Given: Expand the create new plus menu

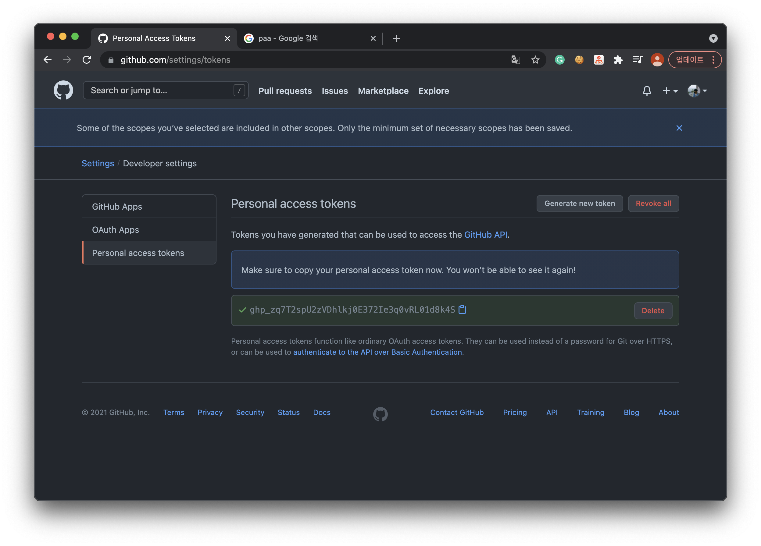Looking at the screenshot, I should pos(670,91).
